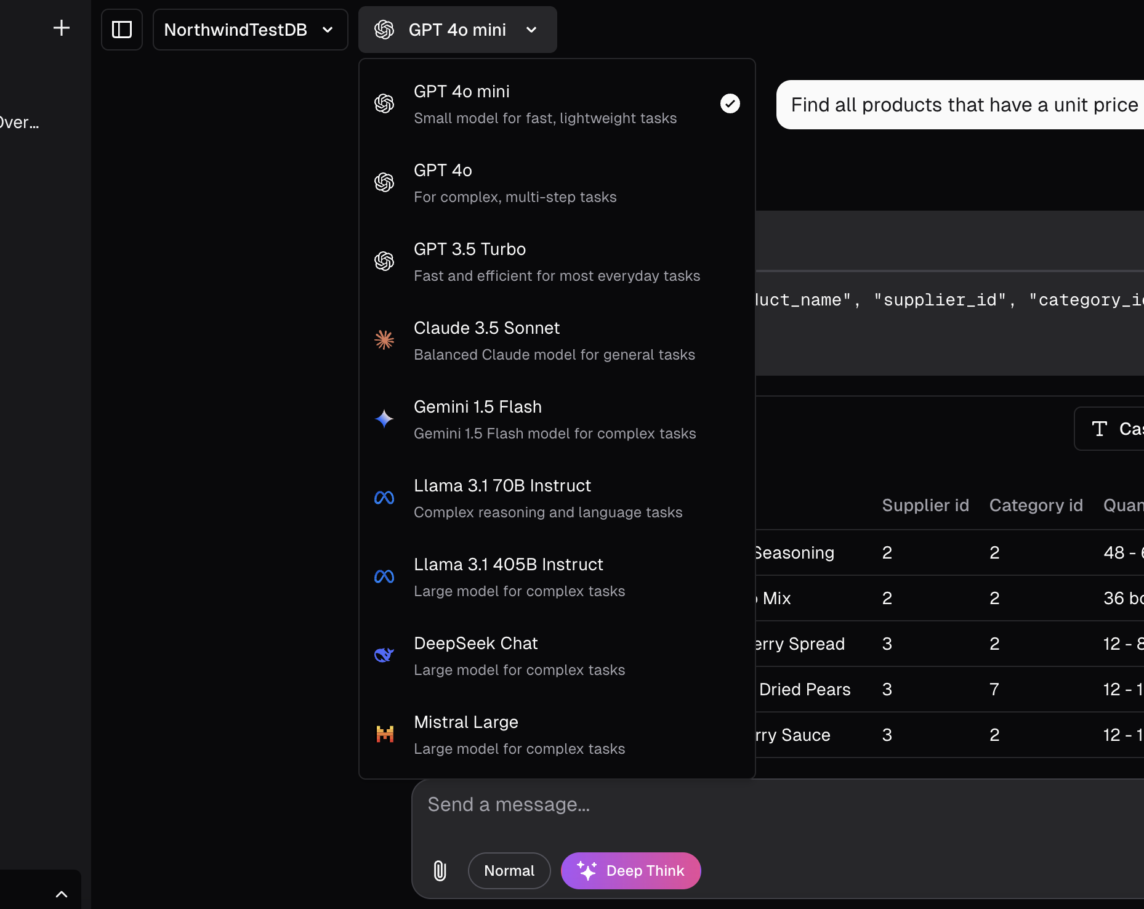Expand the bottom-left chevron up panel

pos(62,894)
